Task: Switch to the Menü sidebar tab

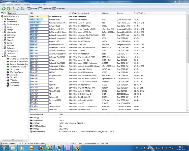Action: (4, 13)
